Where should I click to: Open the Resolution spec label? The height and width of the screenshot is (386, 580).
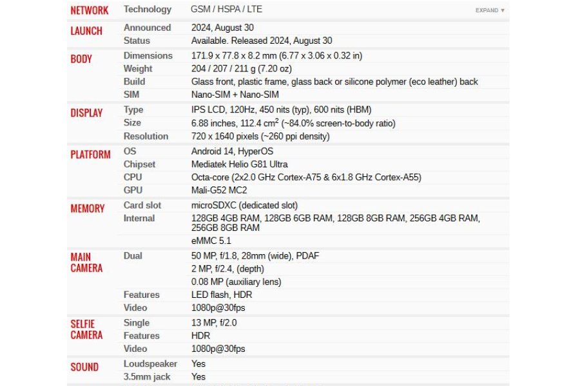(x=146, y=136)
